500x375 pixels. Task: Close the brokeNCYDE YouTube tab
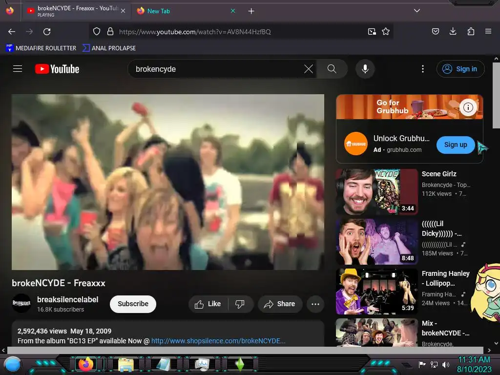click(x=123, y=11)
